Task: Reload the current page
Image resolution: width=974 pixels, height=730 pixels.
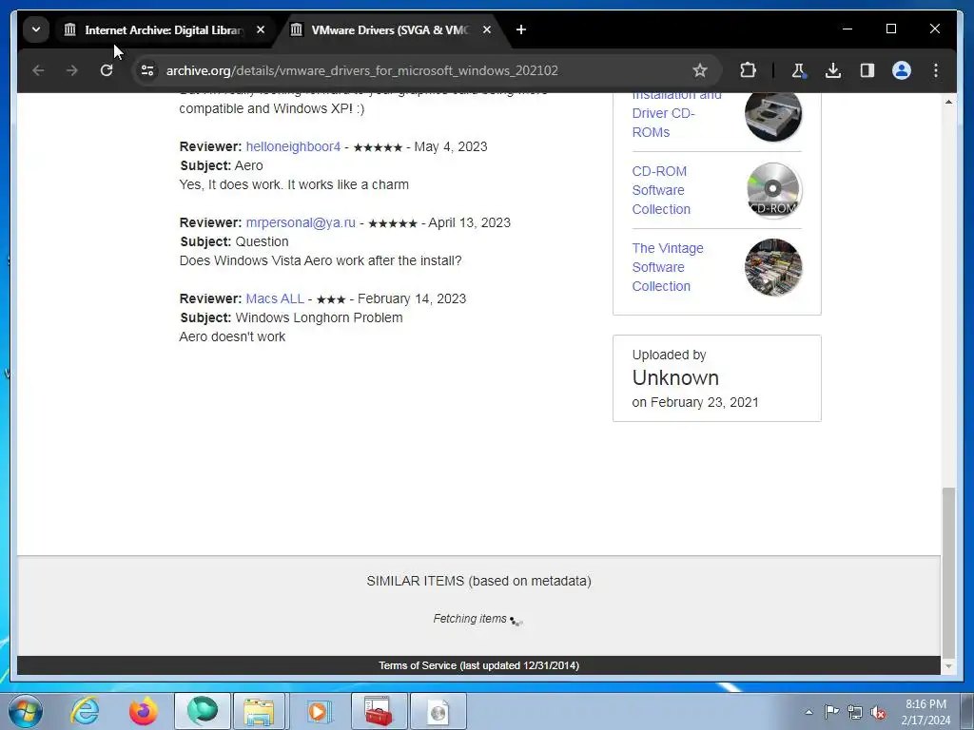Action: [107, 70]
